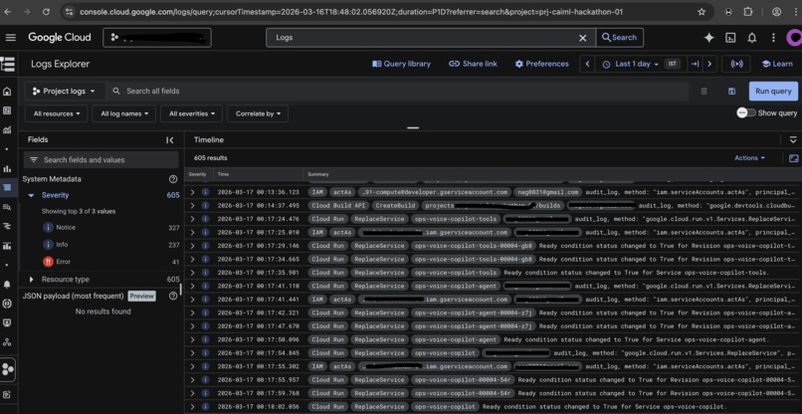This screenshot has width=802, height=414.
Task: Open the All severities dropdown
Action: (191, 113)
